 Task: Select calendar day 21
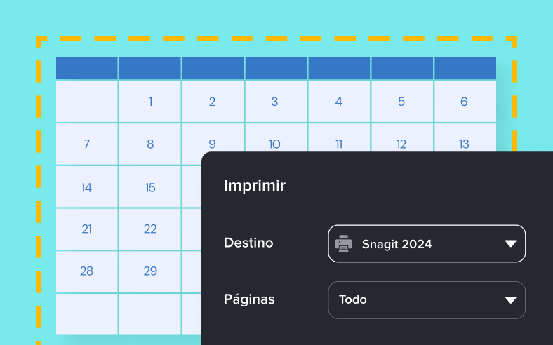coord(87,229)
